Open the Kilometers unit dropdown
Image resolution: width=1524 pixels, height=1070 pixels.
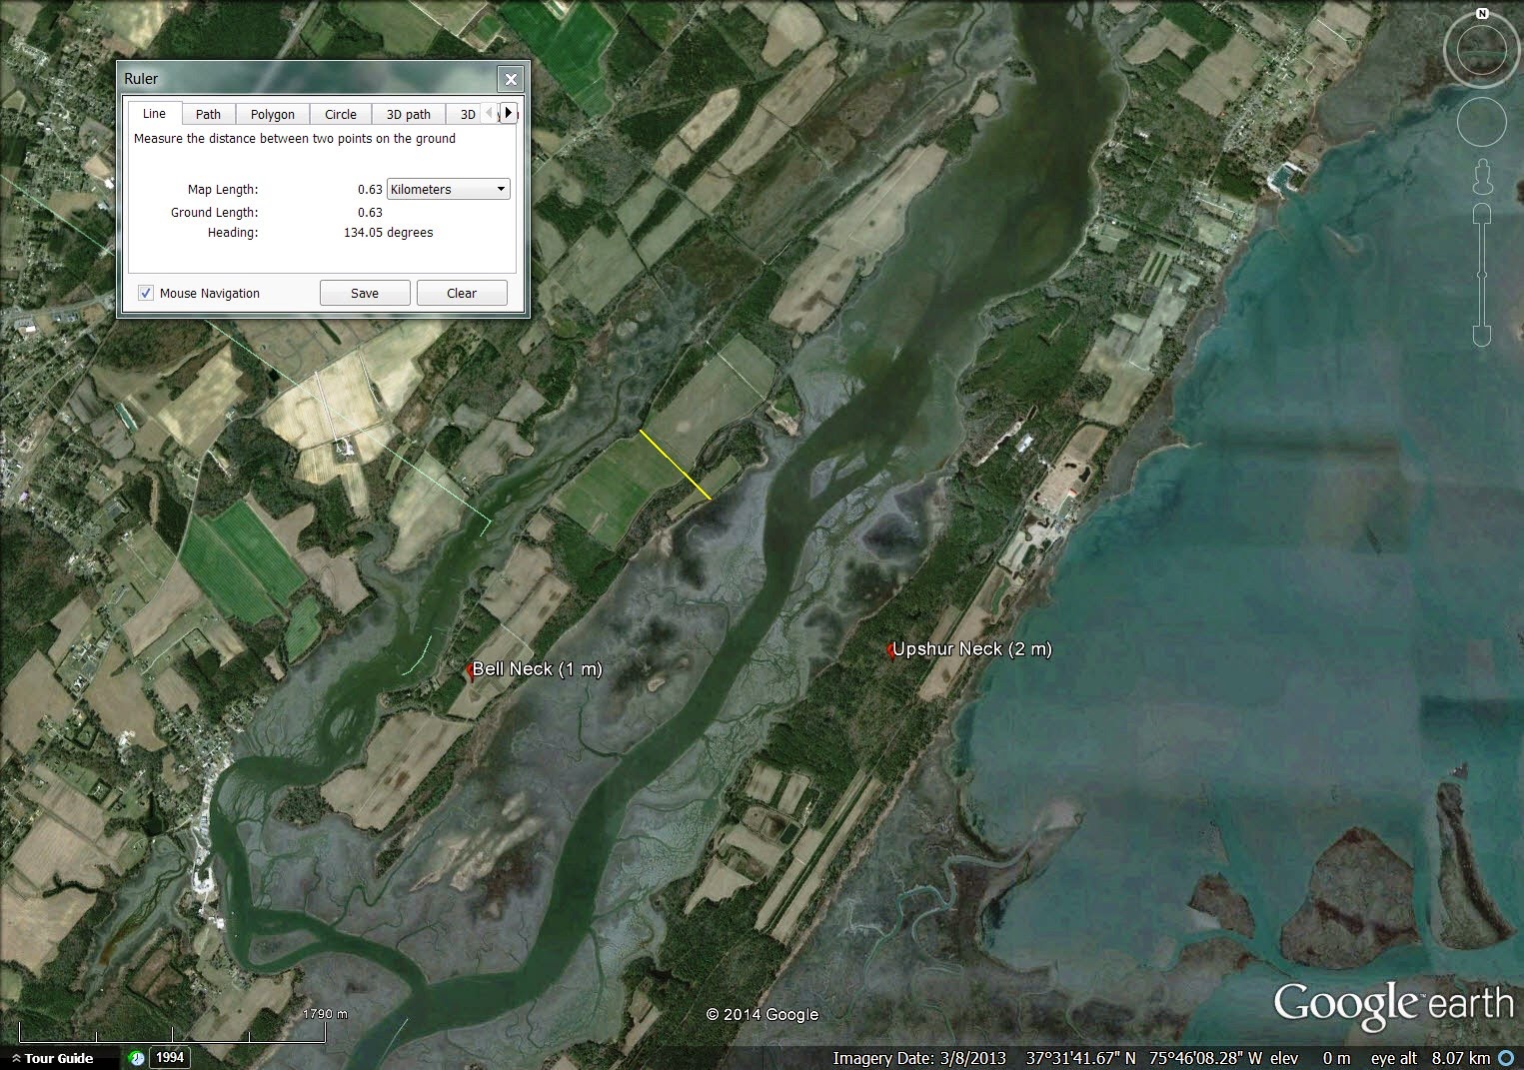pos(449,189)
